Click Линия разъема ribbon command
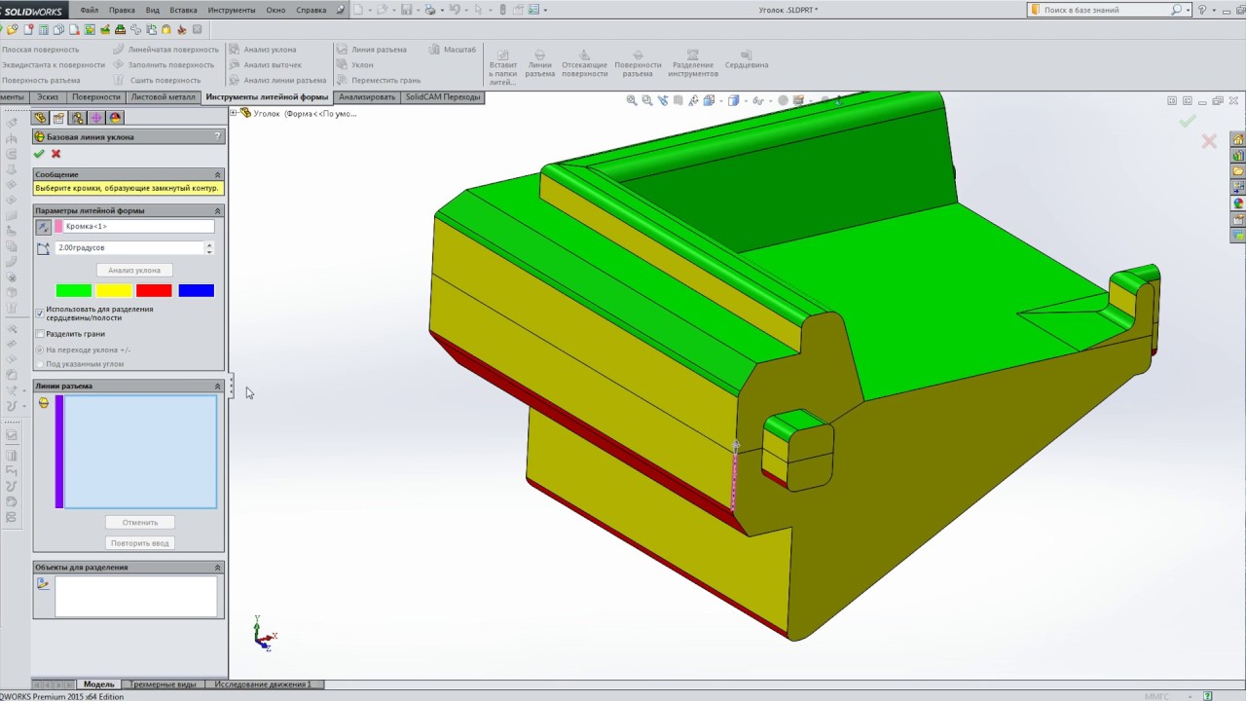This screenshot has height=701, width=1246. click(x=372, y=50)
